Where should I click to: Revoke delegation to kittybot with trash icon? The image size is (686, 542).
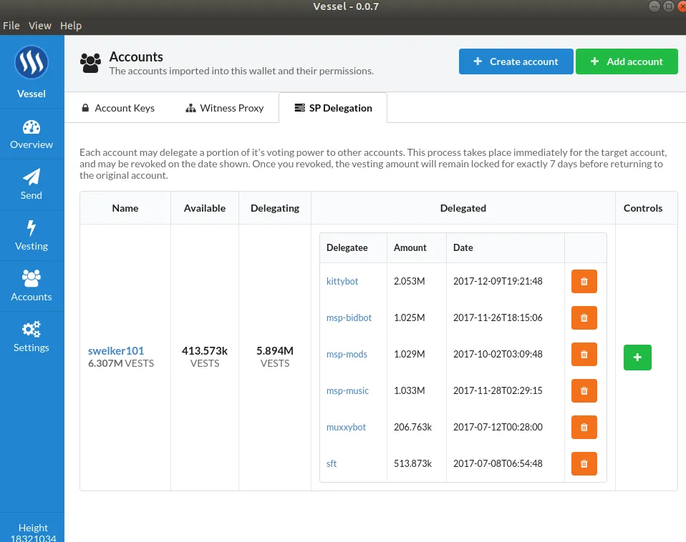click(x=584, y=281)
